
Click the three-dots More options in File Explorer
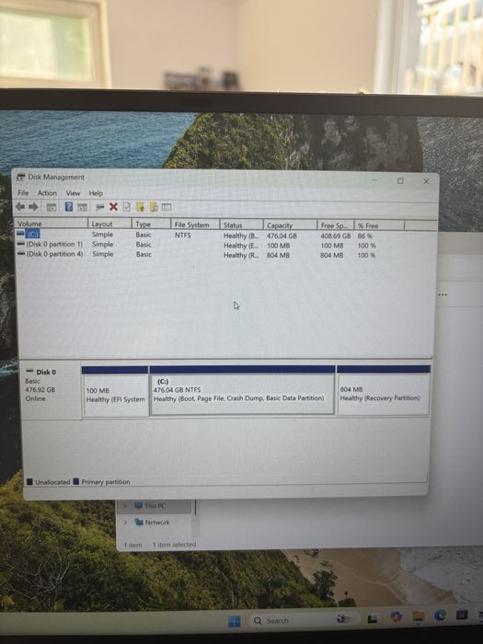[x=443, y=295]
